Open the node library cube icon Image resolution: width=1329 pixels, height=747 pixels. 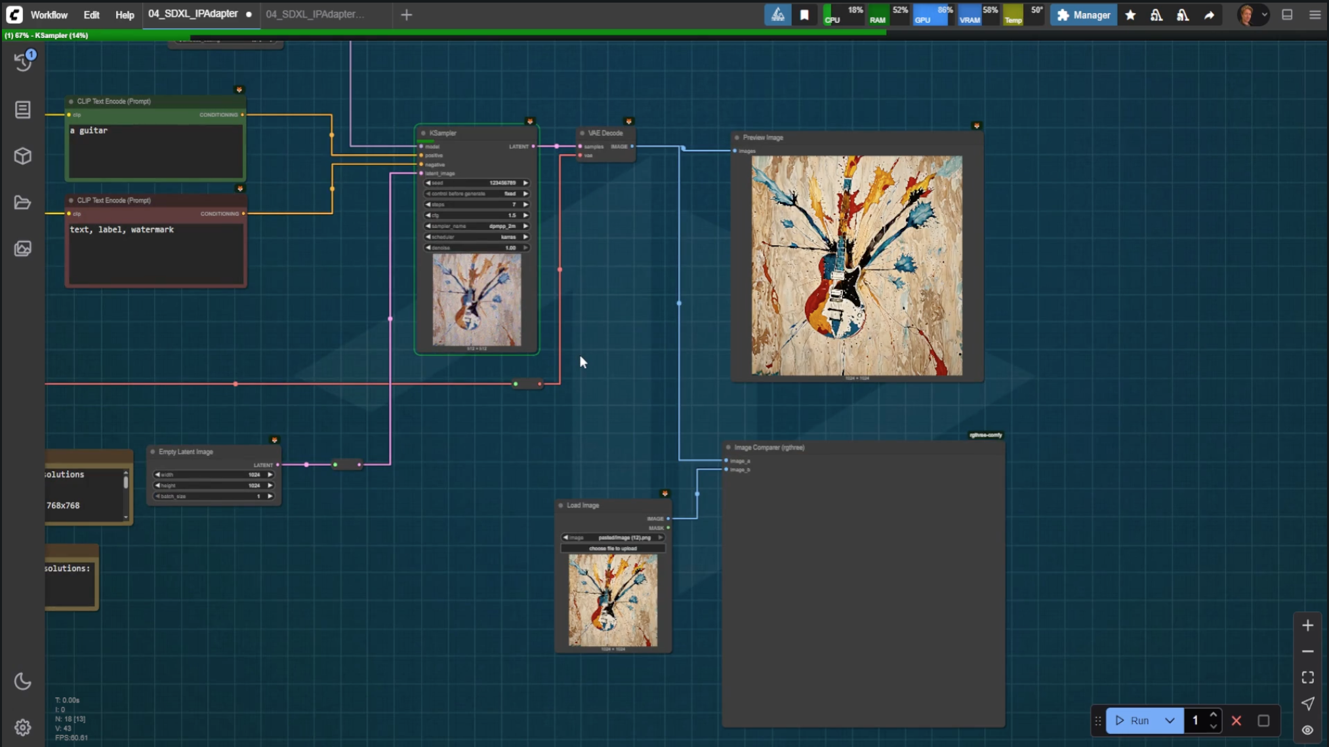(23, 156)
